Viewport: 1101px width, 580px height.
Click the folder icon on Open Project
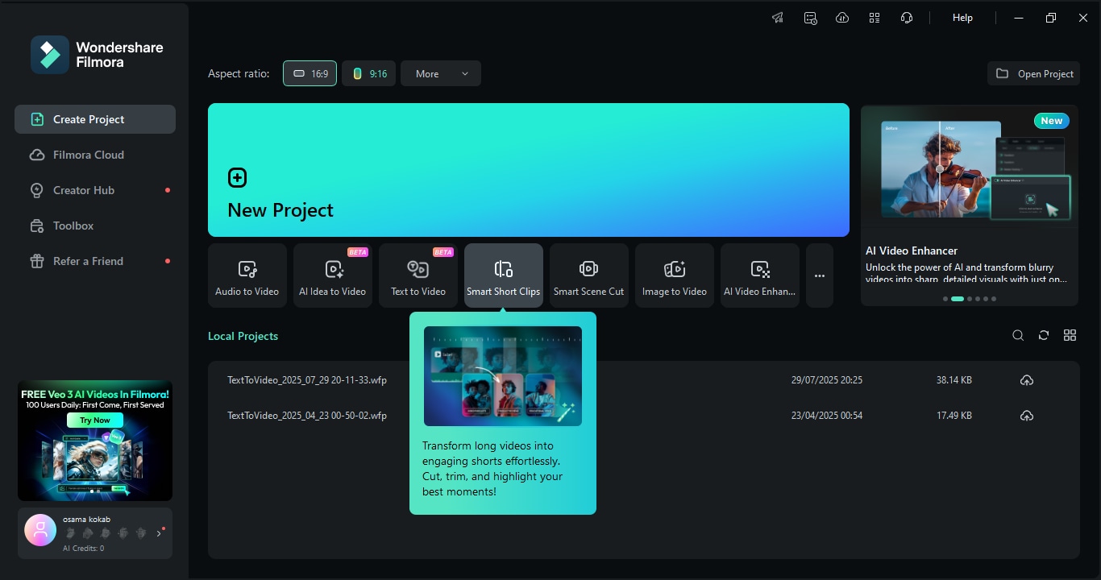pyautogui.click(x=1002, y=73)
